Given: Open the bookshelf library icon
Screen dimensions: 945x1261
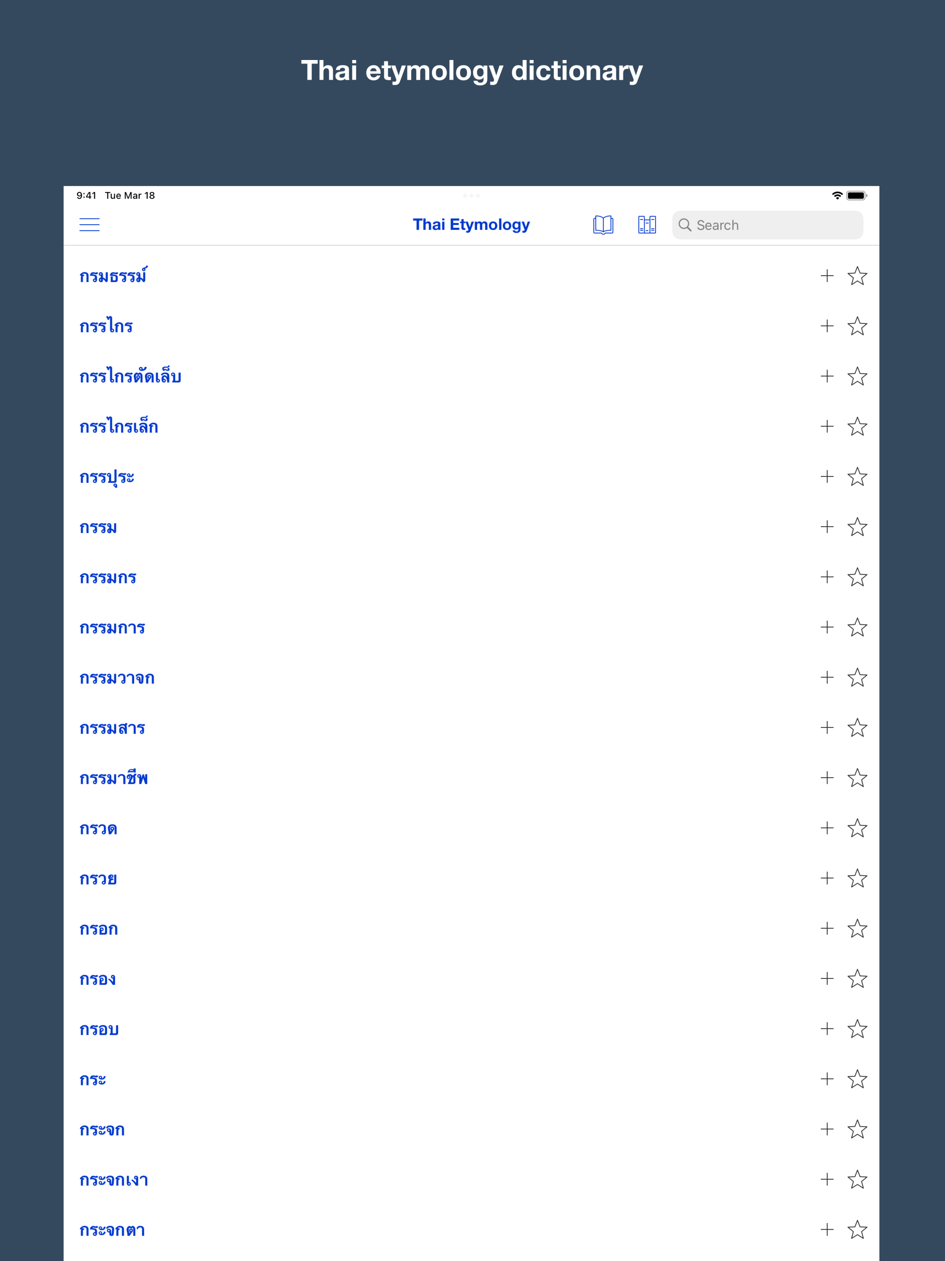Looking at the screenshot, I should (647, 225).
